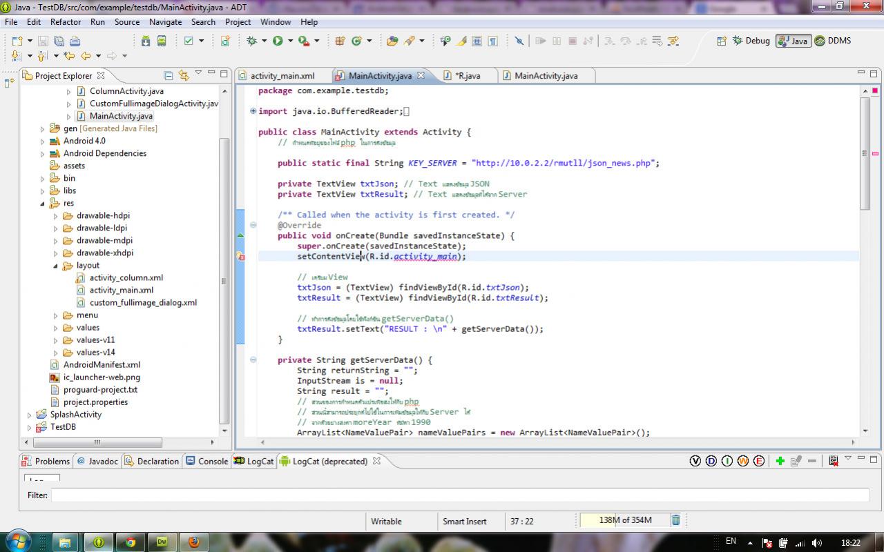Image resolution: width=884 pixels, height=552 pixels.
Task: Click the New Java Package icon
Action: [x=340, y=41]
